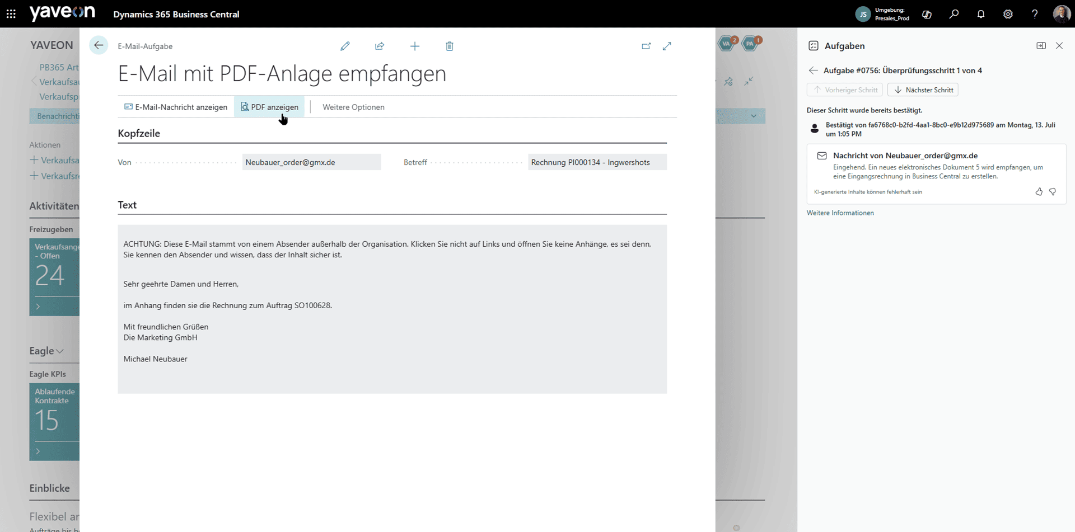This screenshot has height=532, width=1075.
Task: Open notifications bell
Action: coord(981,14)
